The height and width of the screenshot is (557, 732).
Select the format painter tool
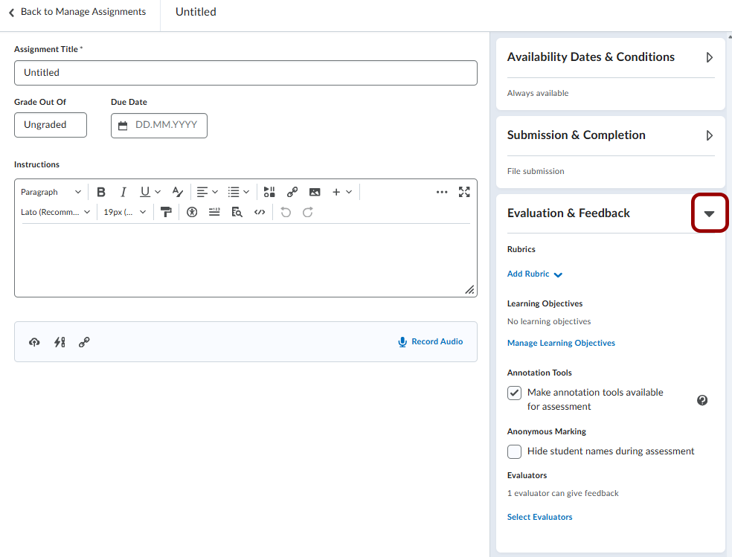tap(166, 212)
